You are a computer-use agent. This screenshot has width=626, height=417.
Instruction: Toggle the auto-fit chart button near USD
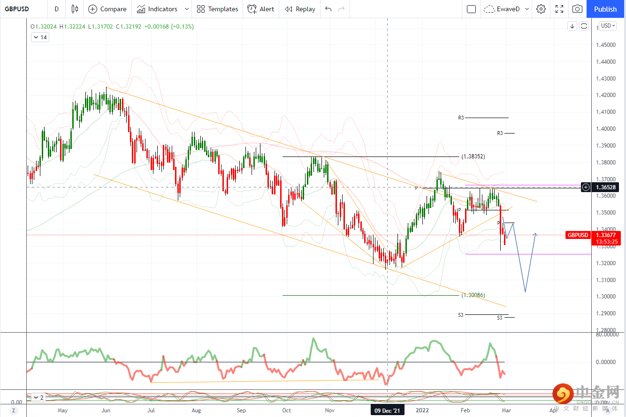584,26
